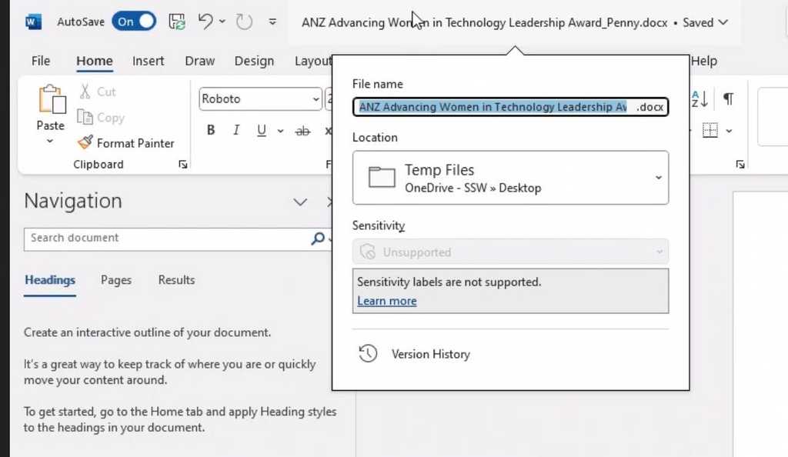Toggle bold formatting
The image size is (788, 457).
210,130
